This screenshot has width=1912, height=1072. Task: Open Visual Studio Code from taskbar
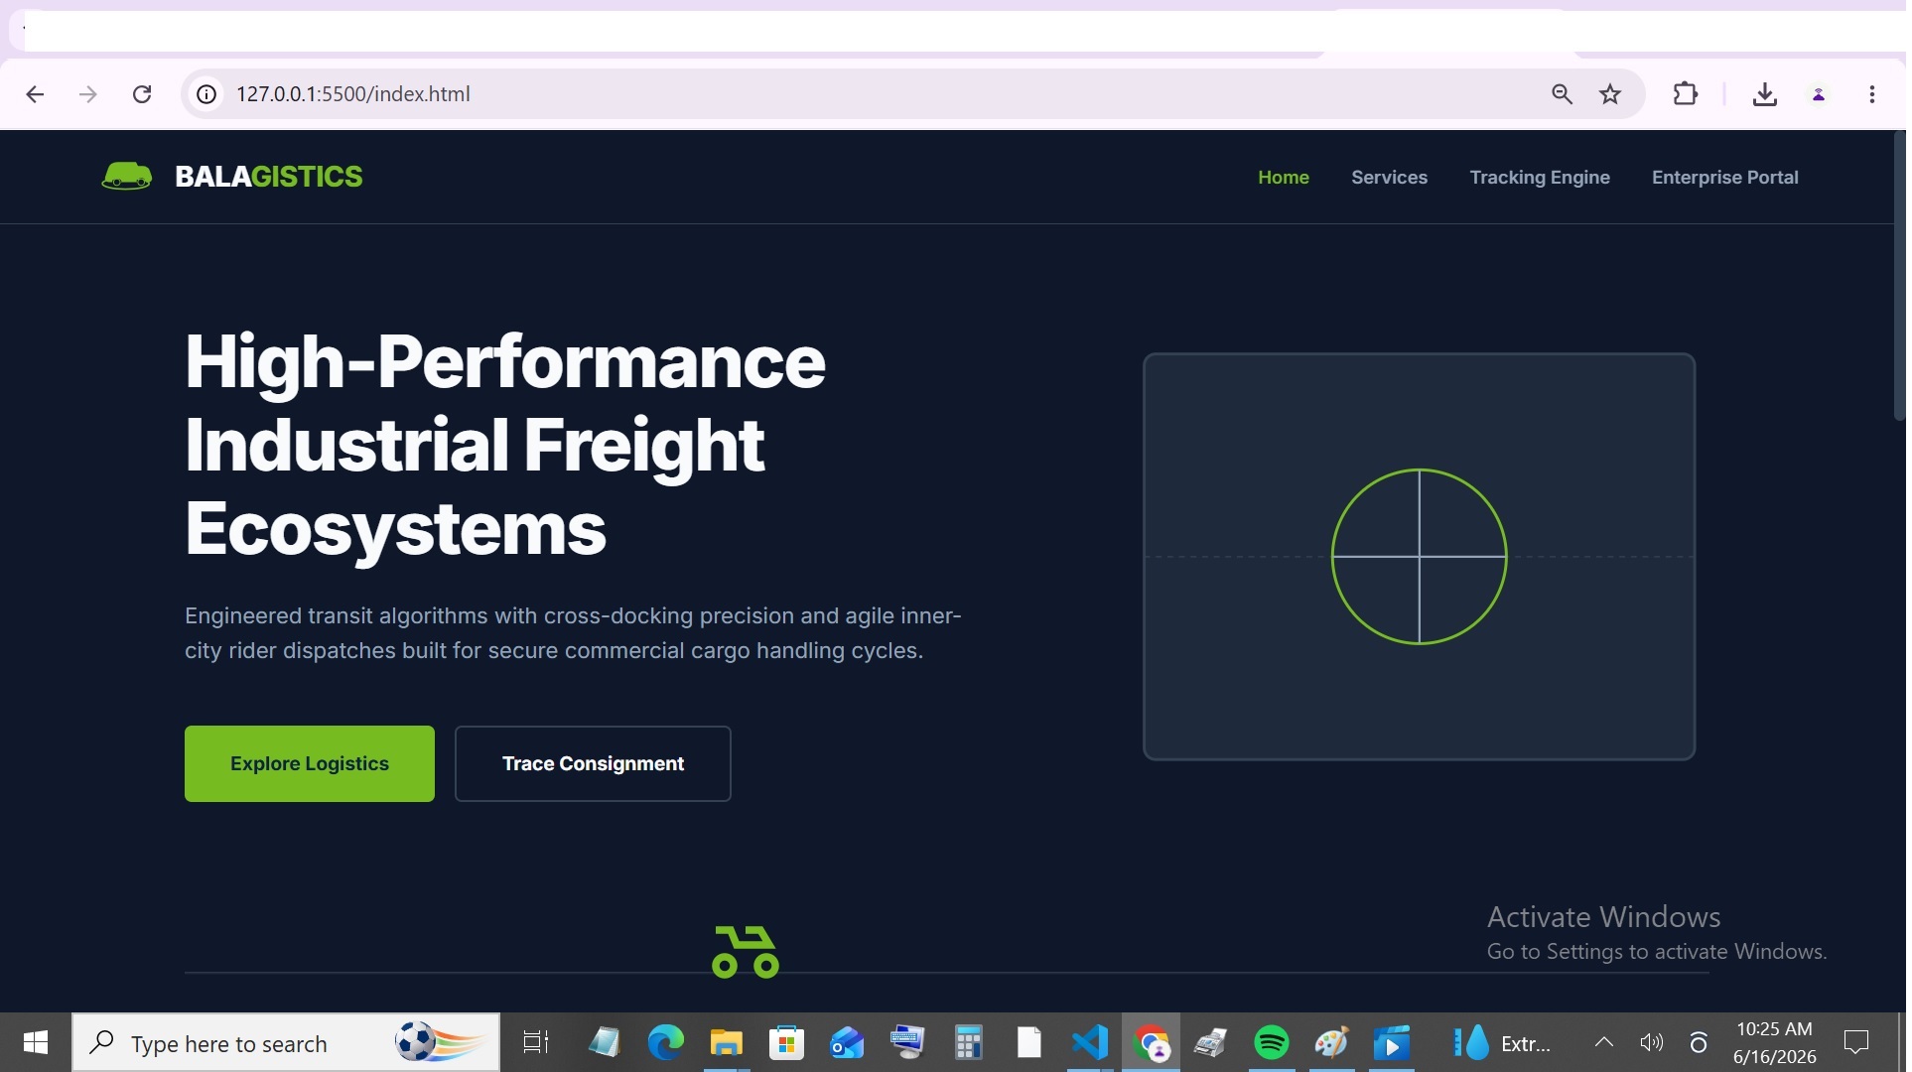(1089, 1043)
